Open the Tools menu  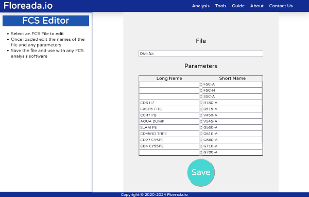(x=220, y=6)
